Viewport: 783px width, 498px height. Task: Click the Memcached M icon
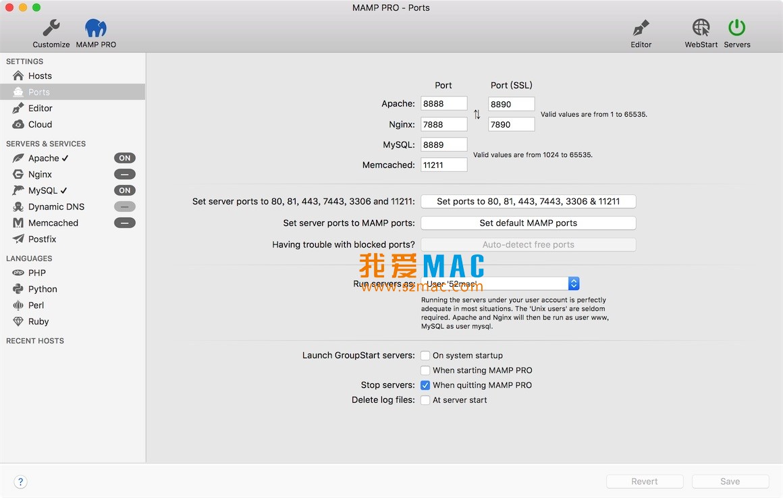(18, 223)
